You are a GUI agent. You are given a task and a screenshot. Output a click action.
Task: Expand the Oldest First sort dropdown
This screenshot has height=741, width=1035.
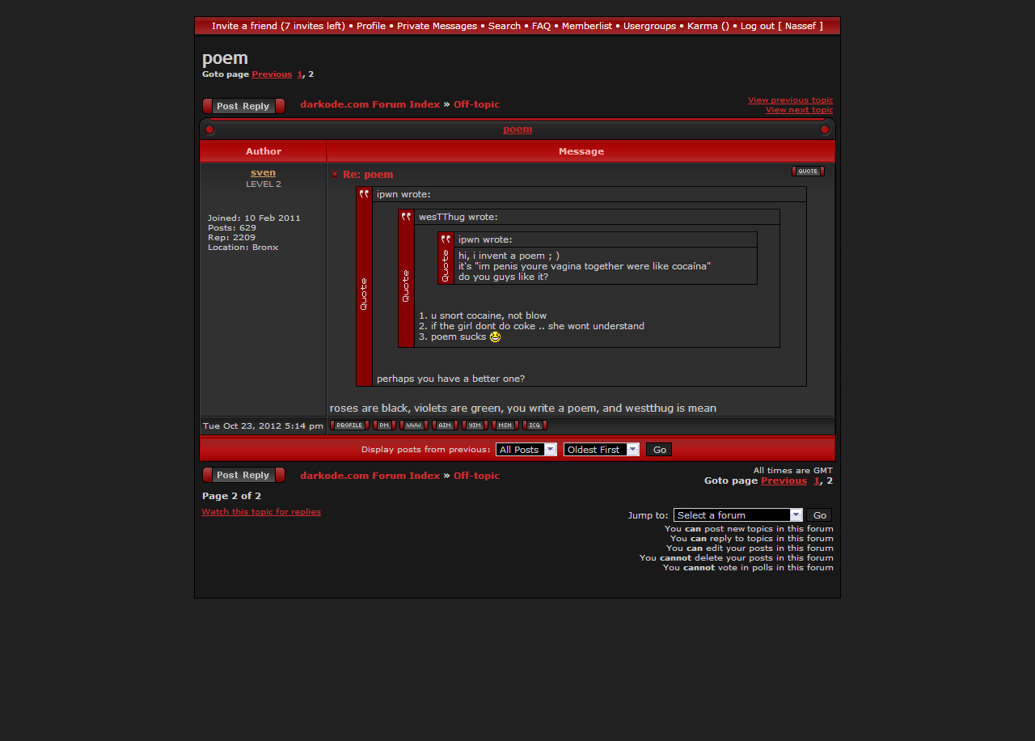coord(601,449)
